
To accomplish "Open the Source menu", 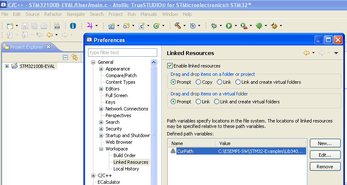I will pos(32,14).
